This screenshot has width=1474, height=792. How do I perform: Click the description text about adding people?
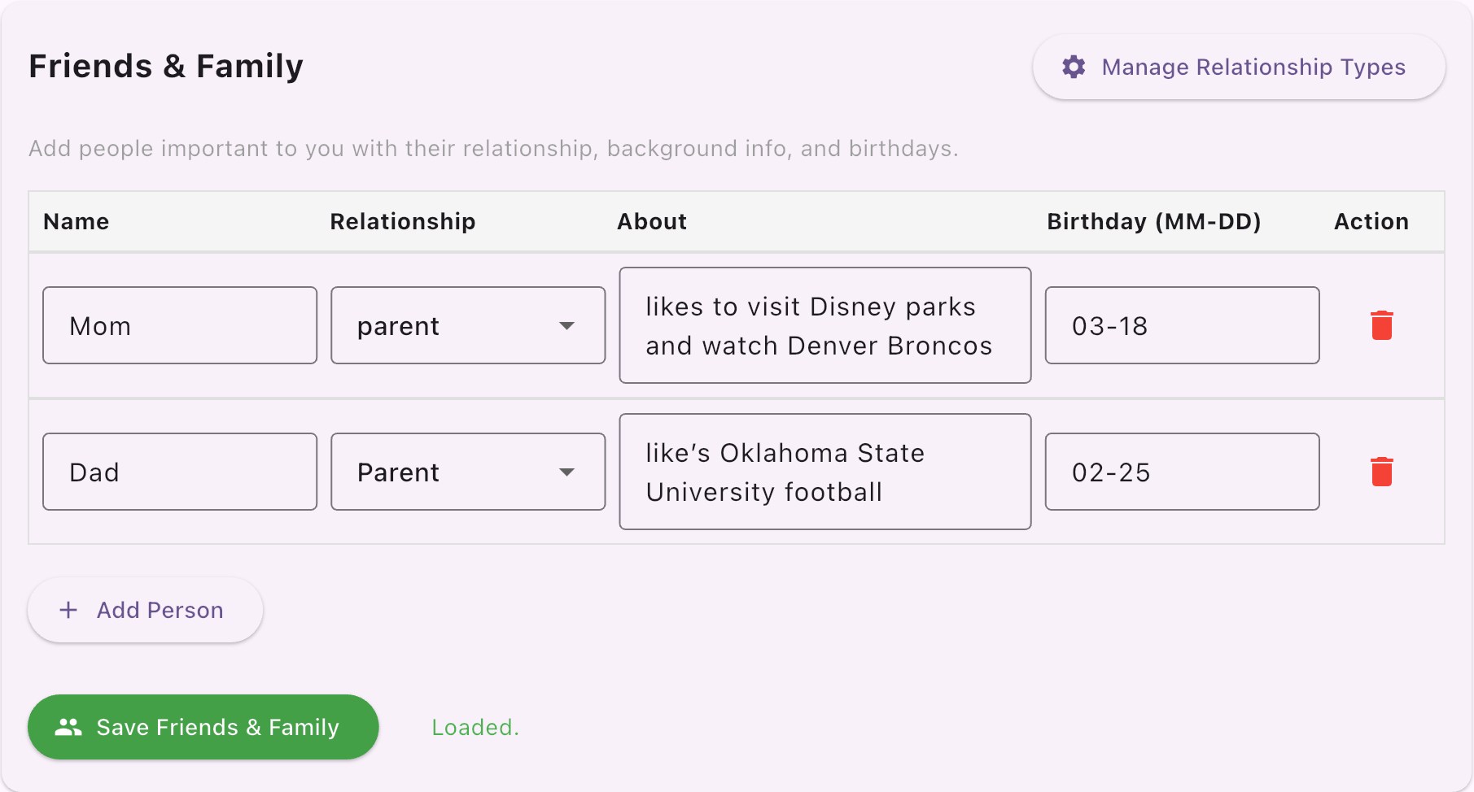(x=493, y=148)
